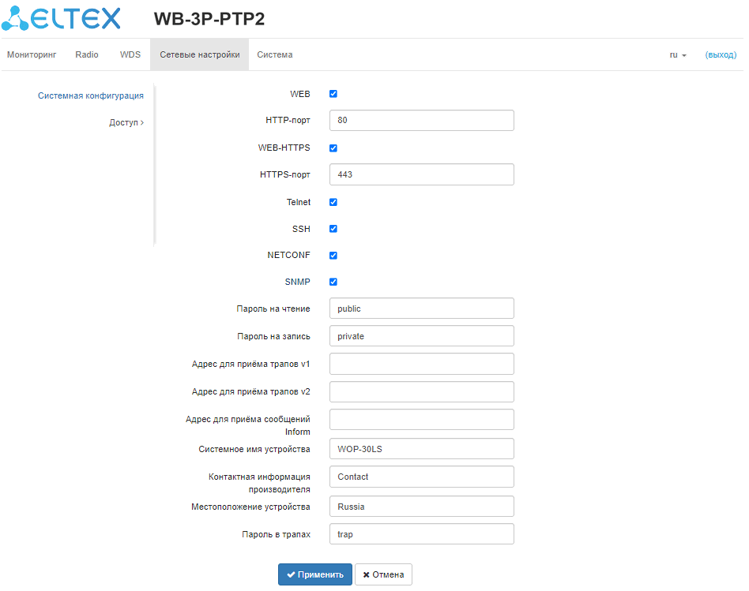Click the Пароль на чтение field
The image size is (749, 591).
[x=421, y=309]
